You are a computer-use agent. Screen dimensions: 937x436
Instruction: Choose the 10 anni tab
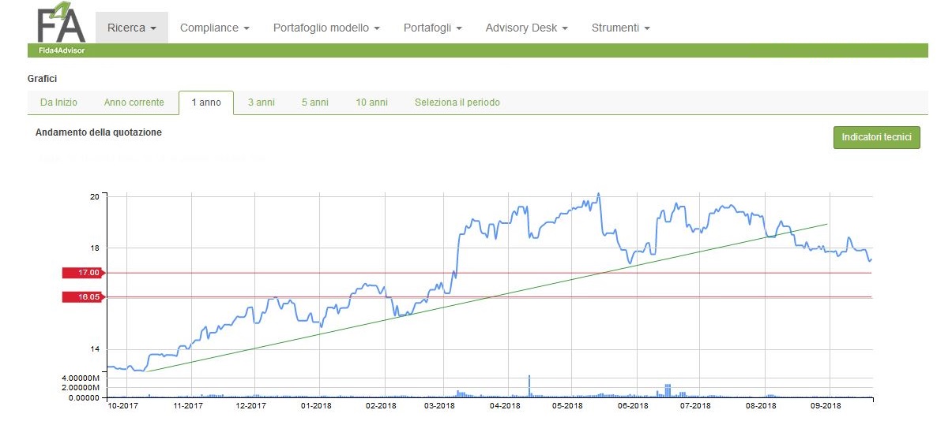point(371,102)
